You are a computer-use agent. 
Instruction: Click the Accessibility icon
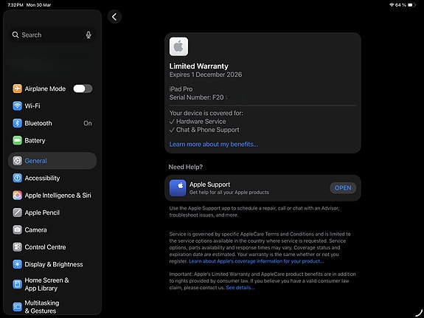tap(17, 178)
